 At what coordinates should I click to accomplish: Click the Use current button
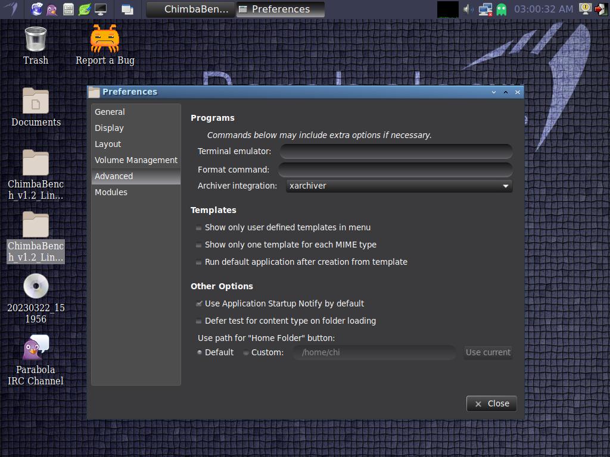pyautogui.click(x=488, y=352)
